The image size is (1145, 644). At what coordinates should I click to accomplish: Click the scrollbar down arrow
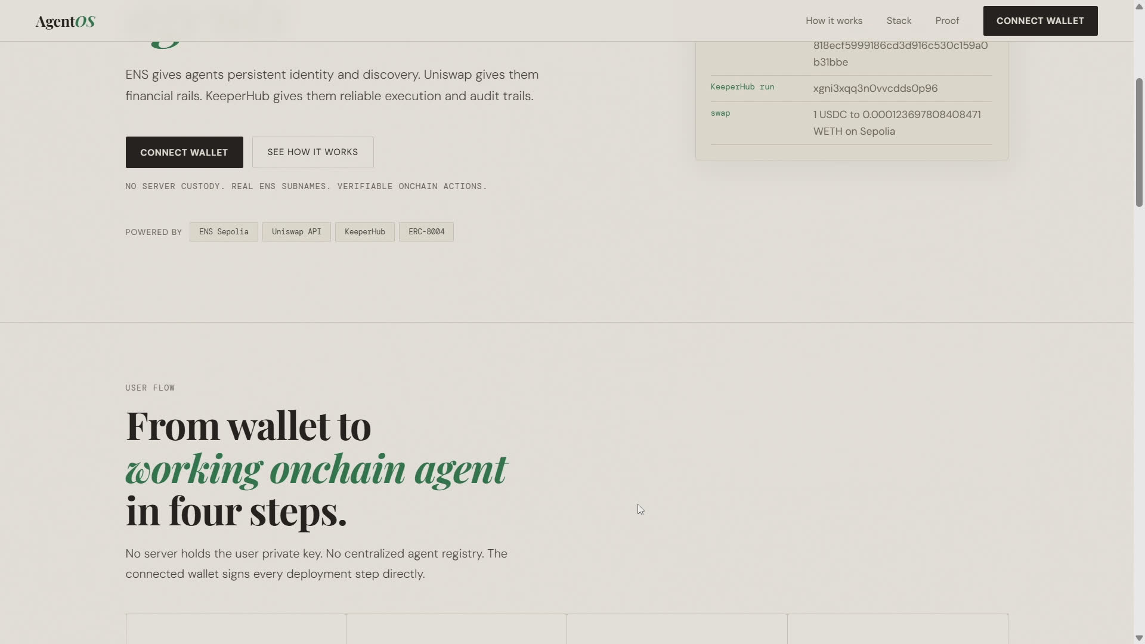click(x=1139, y=638)
